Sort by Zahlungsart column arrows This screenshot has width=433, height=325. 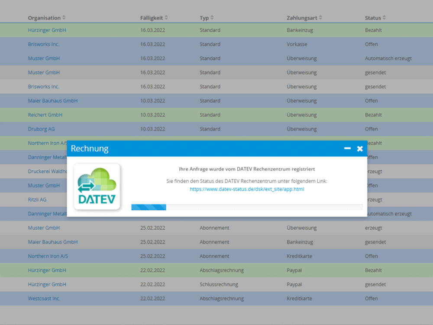pos(320,18)
